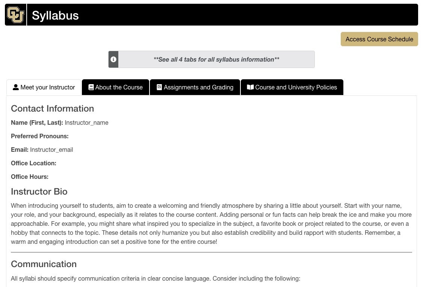The height and width of the screenshot is (287, 423).
Task: Click the Access Course Schedule button
Action: 379,39
